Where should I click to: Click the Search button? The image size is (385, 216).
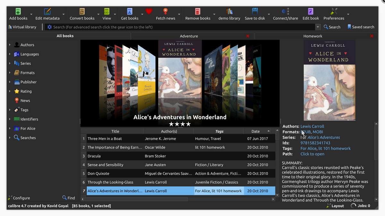(332, 27)
